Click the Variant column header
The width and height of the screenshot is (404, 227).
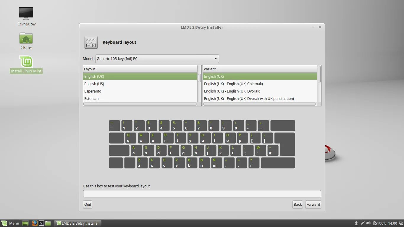point(260,69)
